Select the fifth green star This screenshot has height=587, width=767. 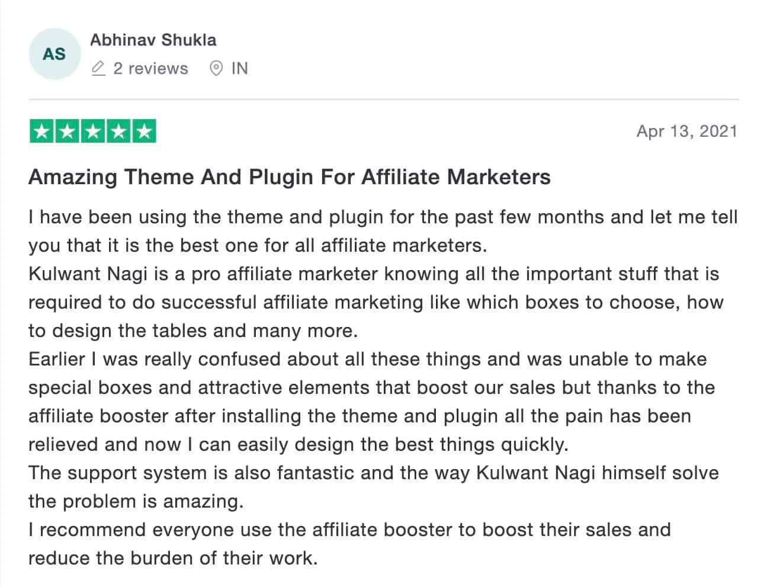(143, 131)
